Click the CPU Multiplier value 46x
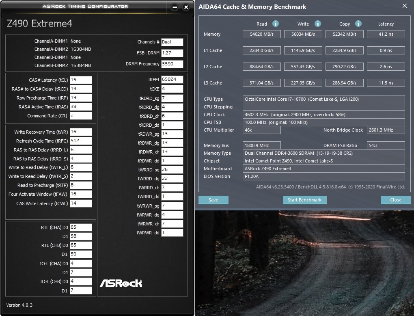Screen dimensions: 414x316 [262, 130]
